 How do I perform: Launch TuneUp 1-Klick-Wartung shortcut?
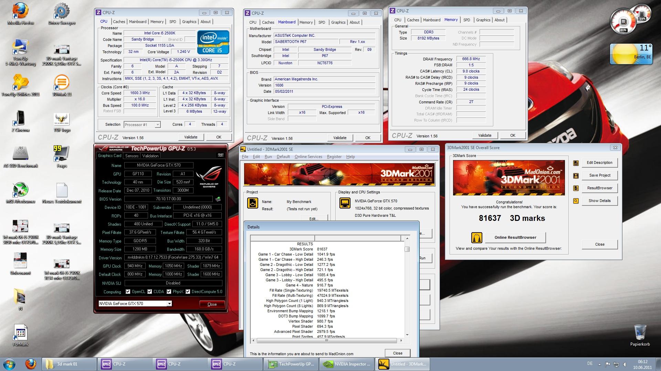21,52
